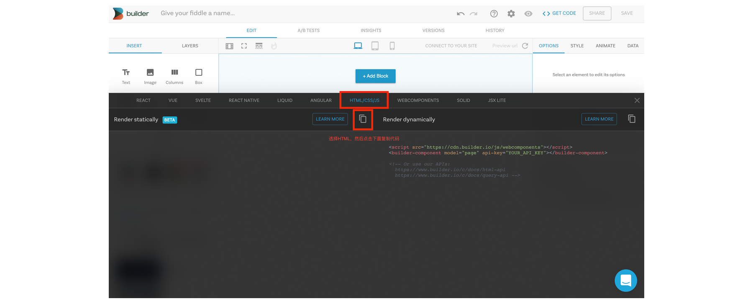
Task: Select the WEBCOMPONENTS code tab
Action: pyautogui.click(x=418, y=100)
